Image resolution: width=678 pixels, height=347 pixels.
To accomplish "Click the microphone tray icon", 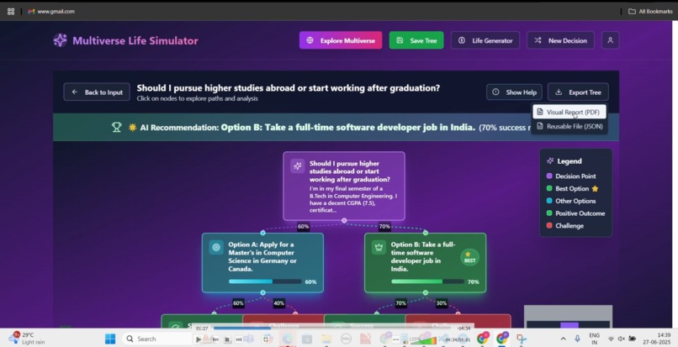I will click(577, 339).
